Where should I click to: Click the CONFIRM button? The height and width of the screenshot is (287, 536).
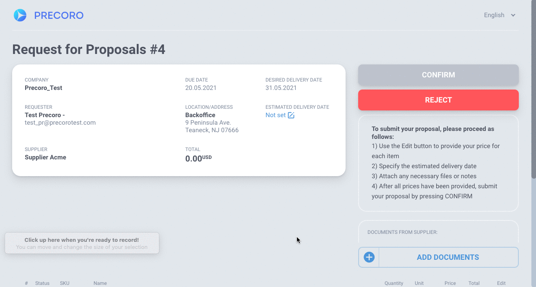(438, 75)
